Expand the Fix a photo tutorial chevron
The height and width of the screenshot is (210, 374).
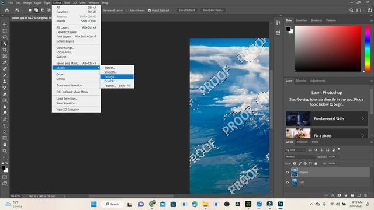pyautogui.click(x=362, y=136)
